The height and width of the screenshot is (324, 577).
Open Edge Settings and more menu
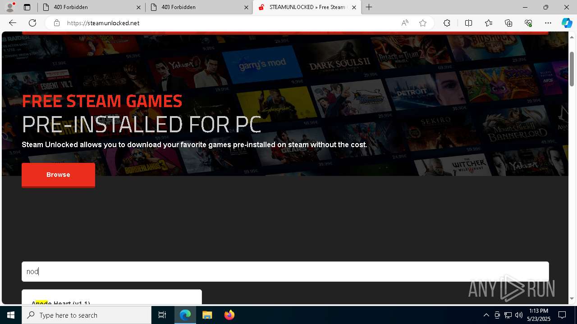(548, 23)
